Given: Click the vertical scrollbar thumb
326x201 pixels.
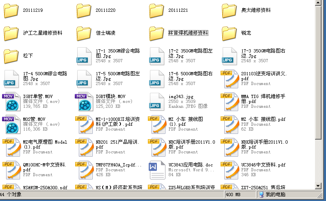Looking at the screenshot, I should click(318, 72).
